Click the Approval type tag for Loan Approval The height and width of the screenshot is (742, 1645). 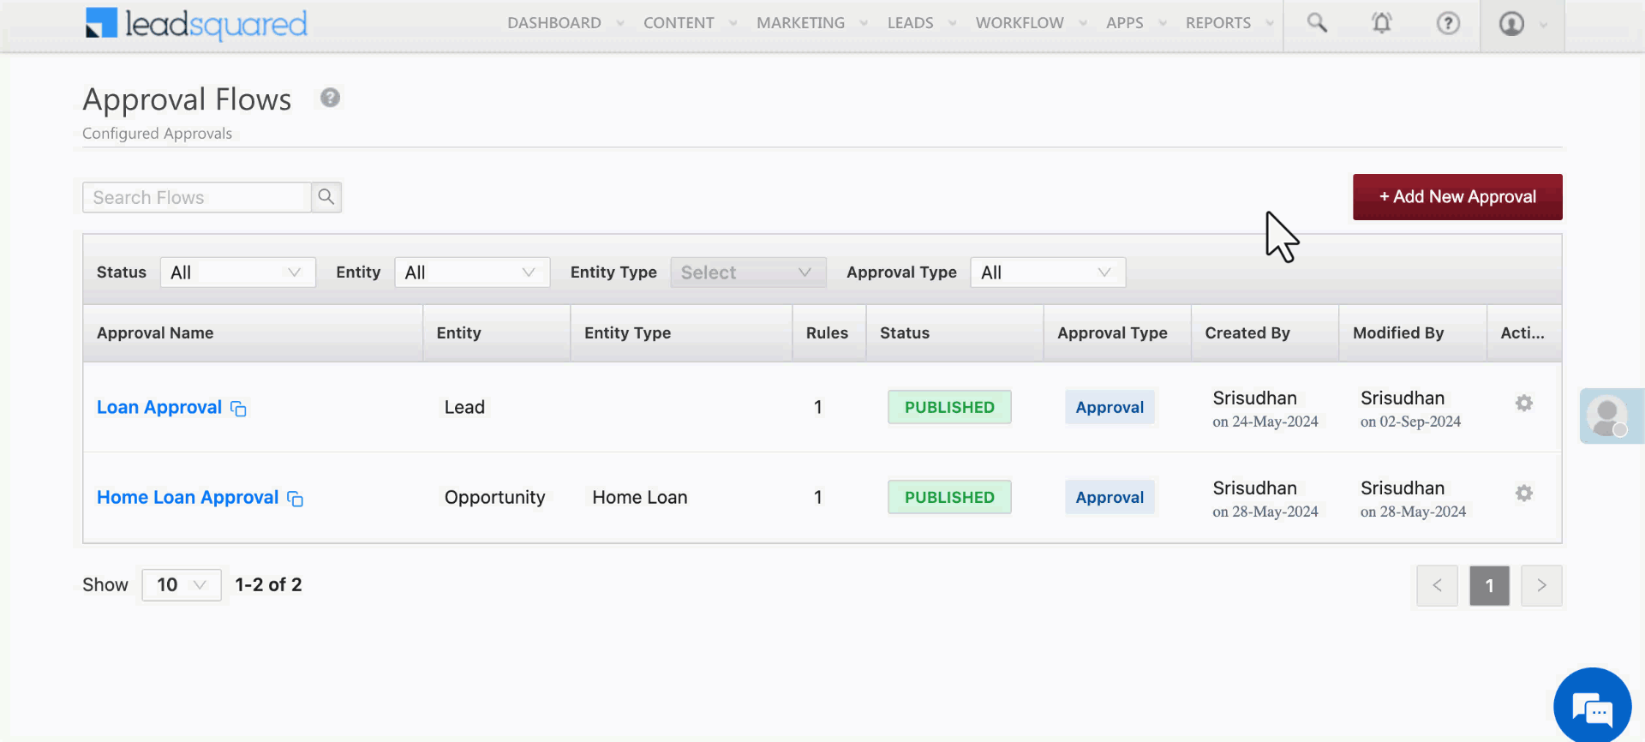point(1110,407)
